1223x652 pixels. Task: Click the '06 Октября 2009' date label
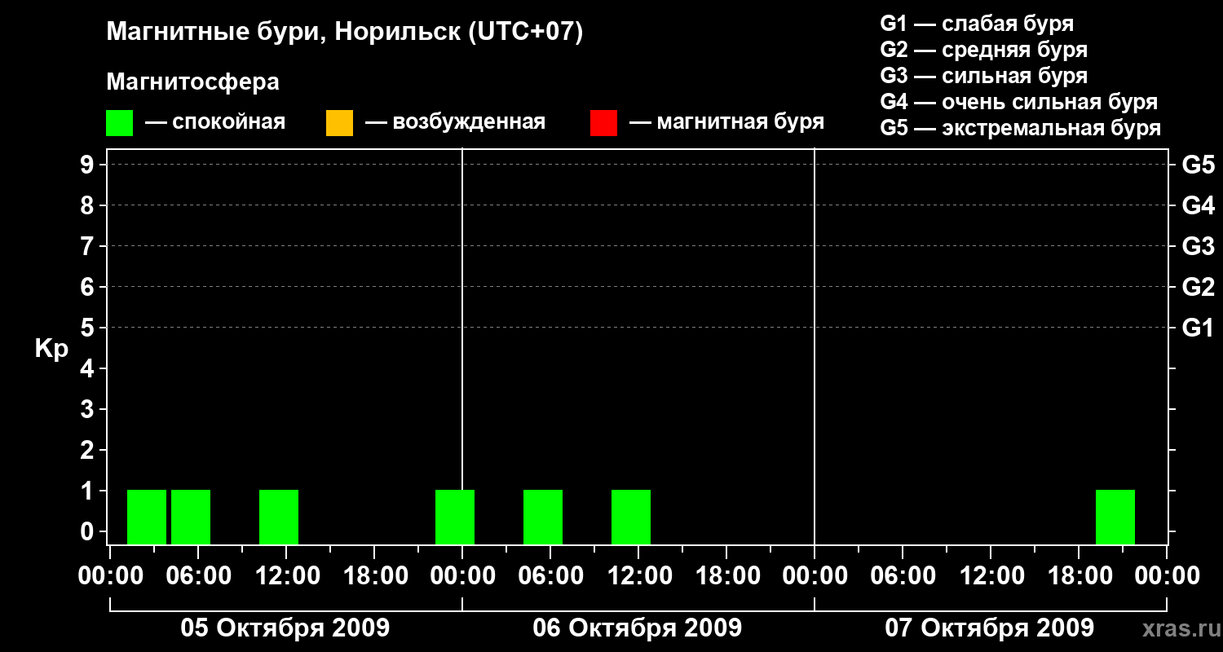coord(638,628)
